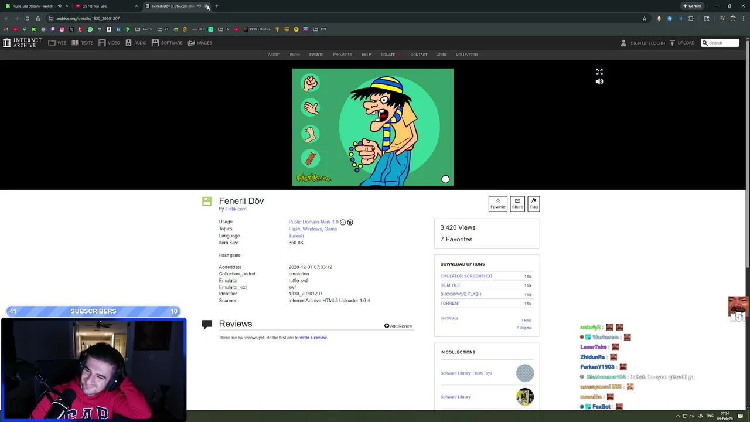The image size is (750, 422).
Task: Open a new browser tab
Action: point(217,6)
